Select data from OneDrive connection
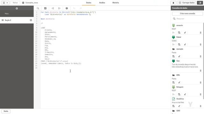The height and width of the screenshot is (114, 204). 173,106
